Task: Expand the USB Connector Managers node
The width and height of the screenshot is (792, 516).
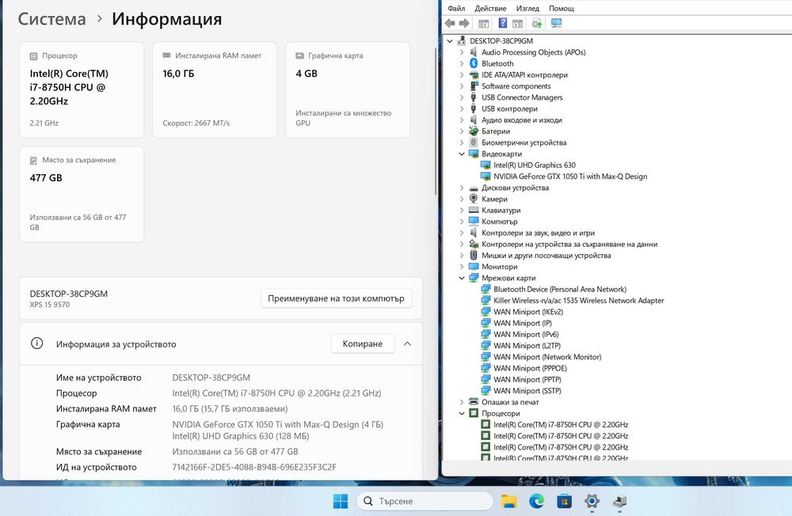Action: point(462,97)
